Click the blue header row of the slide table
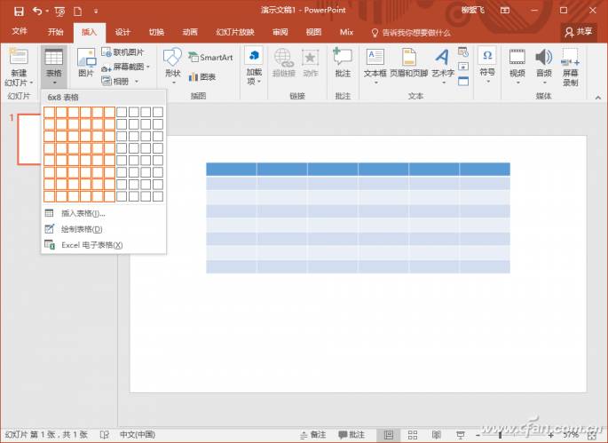The height and width of the screenshot is (443, 608). (x=358, y=170)
